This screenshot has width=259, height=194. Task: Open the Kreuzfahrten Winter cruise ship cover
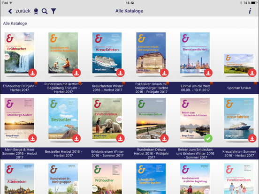point(107,53)
